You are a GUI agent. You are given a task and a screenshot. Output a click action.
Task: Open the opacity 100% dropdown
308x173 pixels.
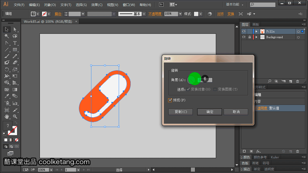(x=180, y=14)
